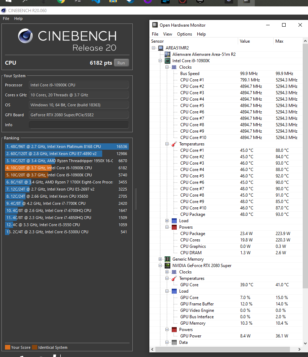Viewport: 308px width, 357px height.
Task: Click the Max column header
Action: 288,41
